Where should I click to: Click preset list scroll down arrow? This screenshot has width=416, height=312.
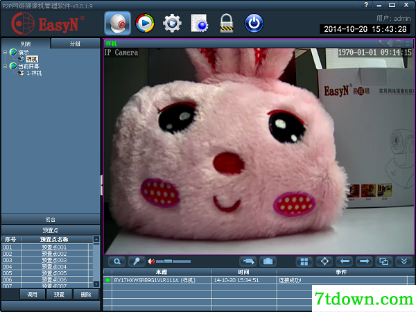[x=96, y=284]
